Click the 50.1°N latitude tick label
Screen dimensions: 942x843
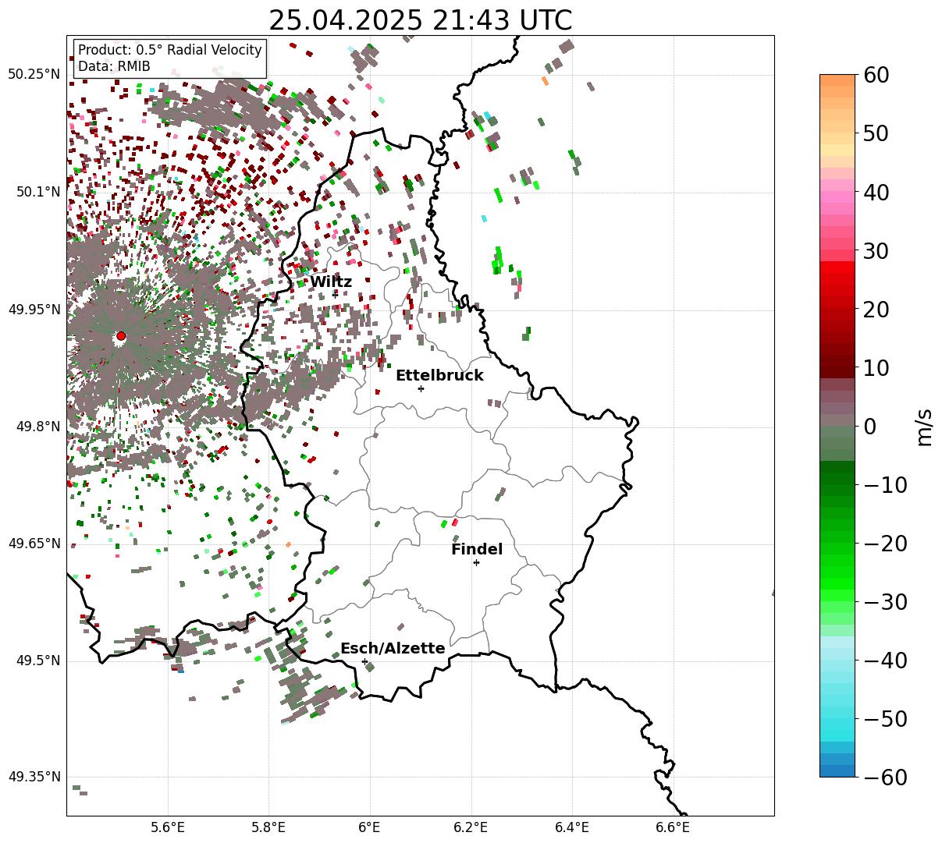tap(37, 192)
